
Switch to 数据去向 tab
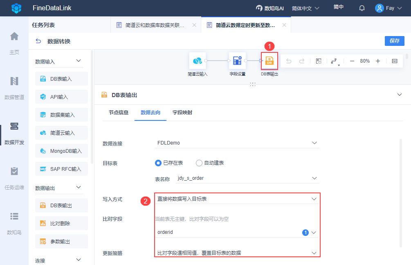pos(150,113)
